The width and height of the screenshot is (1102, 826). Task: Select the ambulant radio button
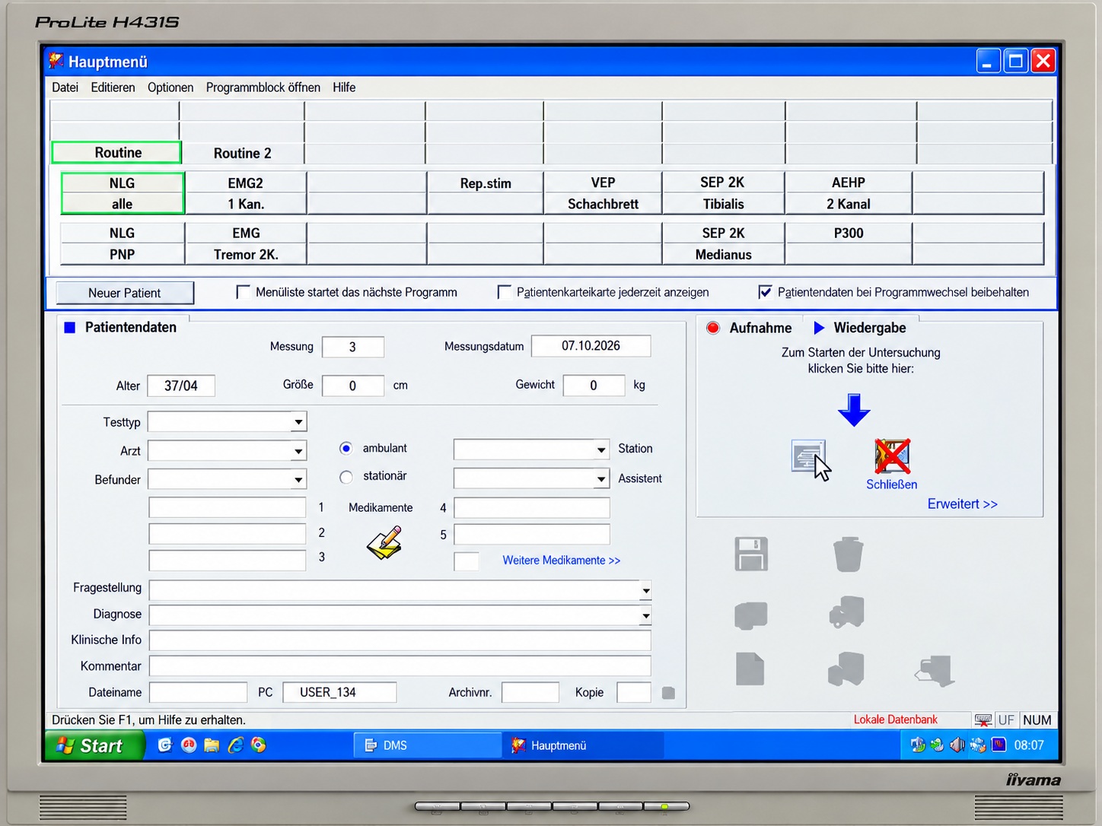point(346,449)
